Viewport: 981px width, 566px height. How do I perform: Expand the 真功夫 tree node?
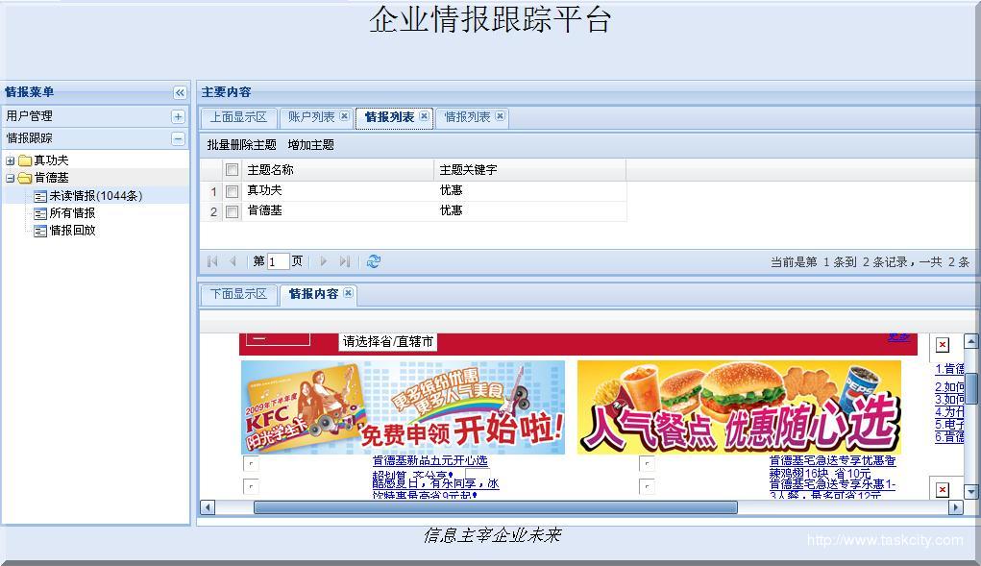(11, 161)
